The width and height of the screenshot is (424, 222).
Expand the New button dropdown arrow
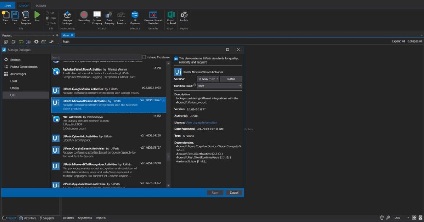5,24
